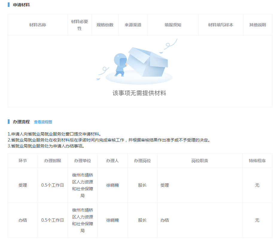Click 受理 in the 环节 column

click(23, 185)
